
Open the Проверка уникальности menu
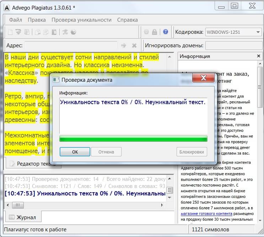click(x=81, y=20)
